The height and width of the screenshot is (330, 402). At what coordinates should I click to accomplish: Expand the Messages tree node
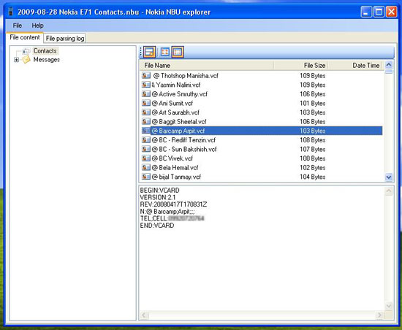tap(16, 60)
